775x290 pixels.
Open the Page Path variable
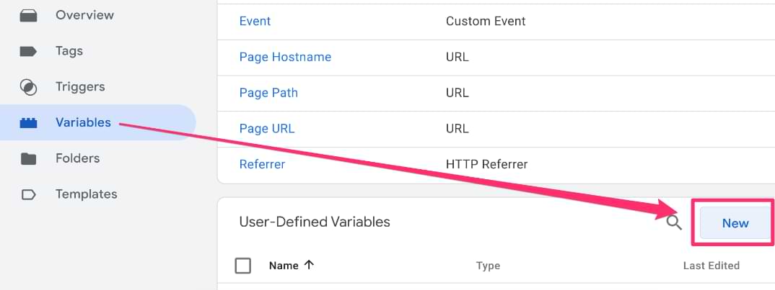click(268, 93)
